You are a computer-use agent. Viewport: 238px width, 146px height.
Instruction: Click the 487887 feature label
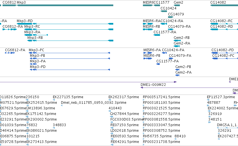pos(214,103)
